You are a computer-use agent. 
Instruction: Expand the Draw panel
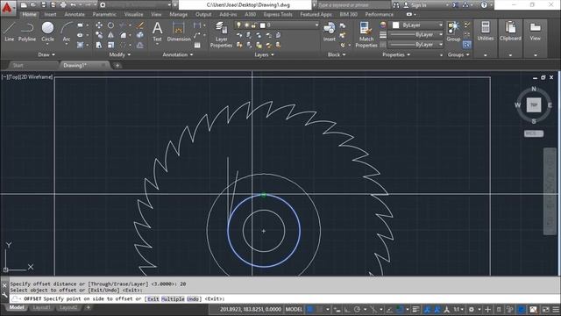click(x=46, y=54)
